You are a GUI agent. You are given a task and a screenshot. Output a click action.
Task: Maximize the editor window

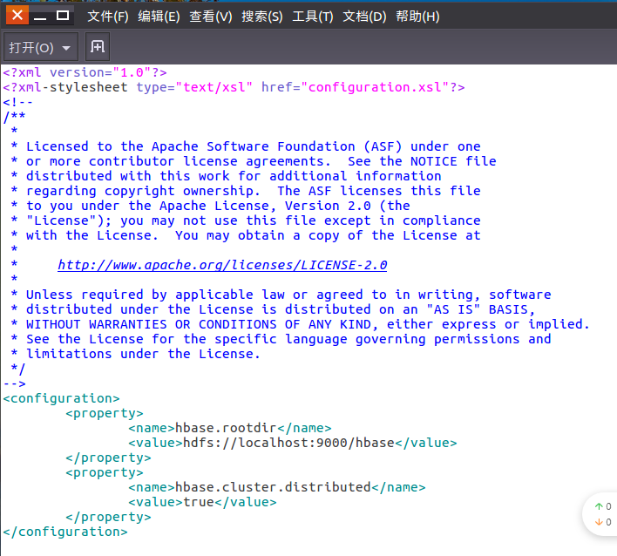pos(63,16)
